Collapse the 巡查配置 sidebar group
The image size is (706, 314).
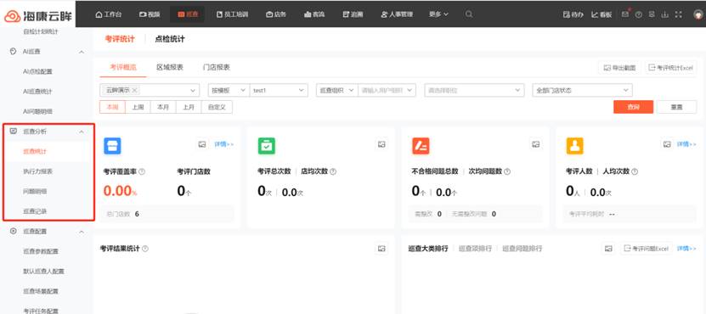pos(82,232)
